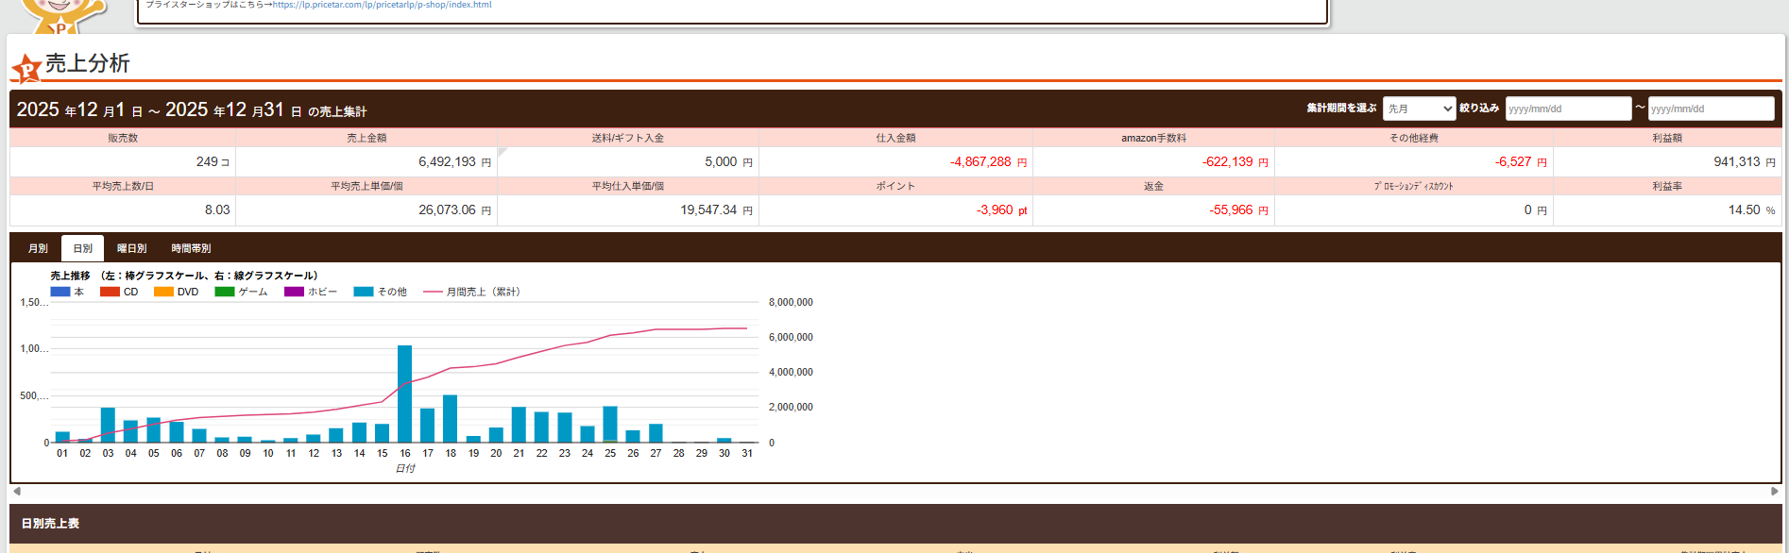
Task: Click the left scroll arrow below the chart
Action: [x=17, y=491]
